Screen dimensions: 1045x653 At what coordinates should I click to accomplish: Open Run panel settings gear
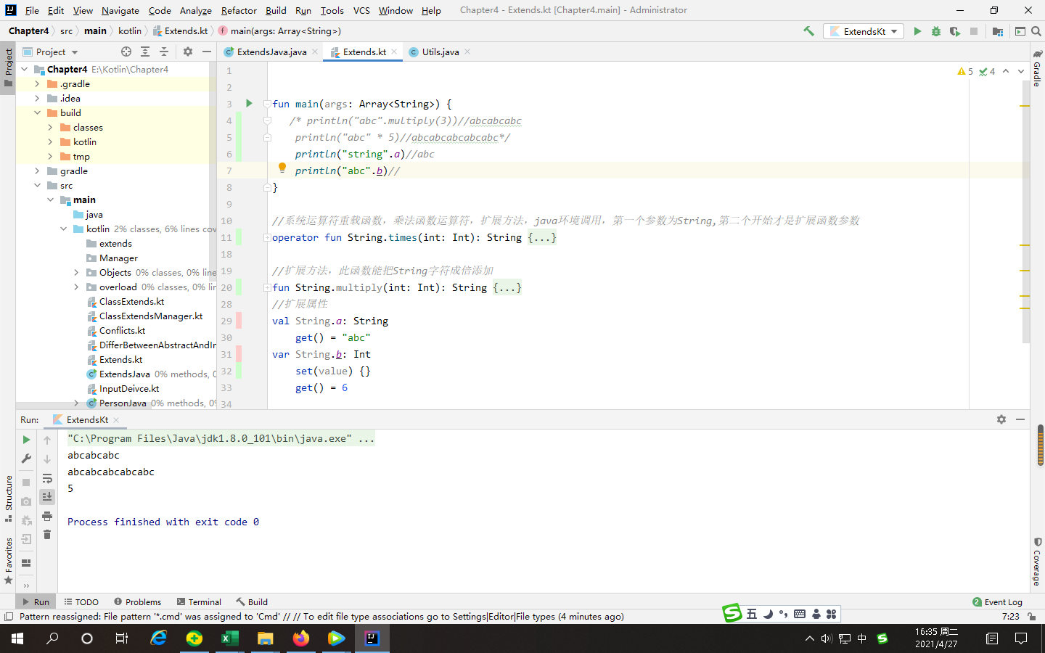coord(1001,419)
